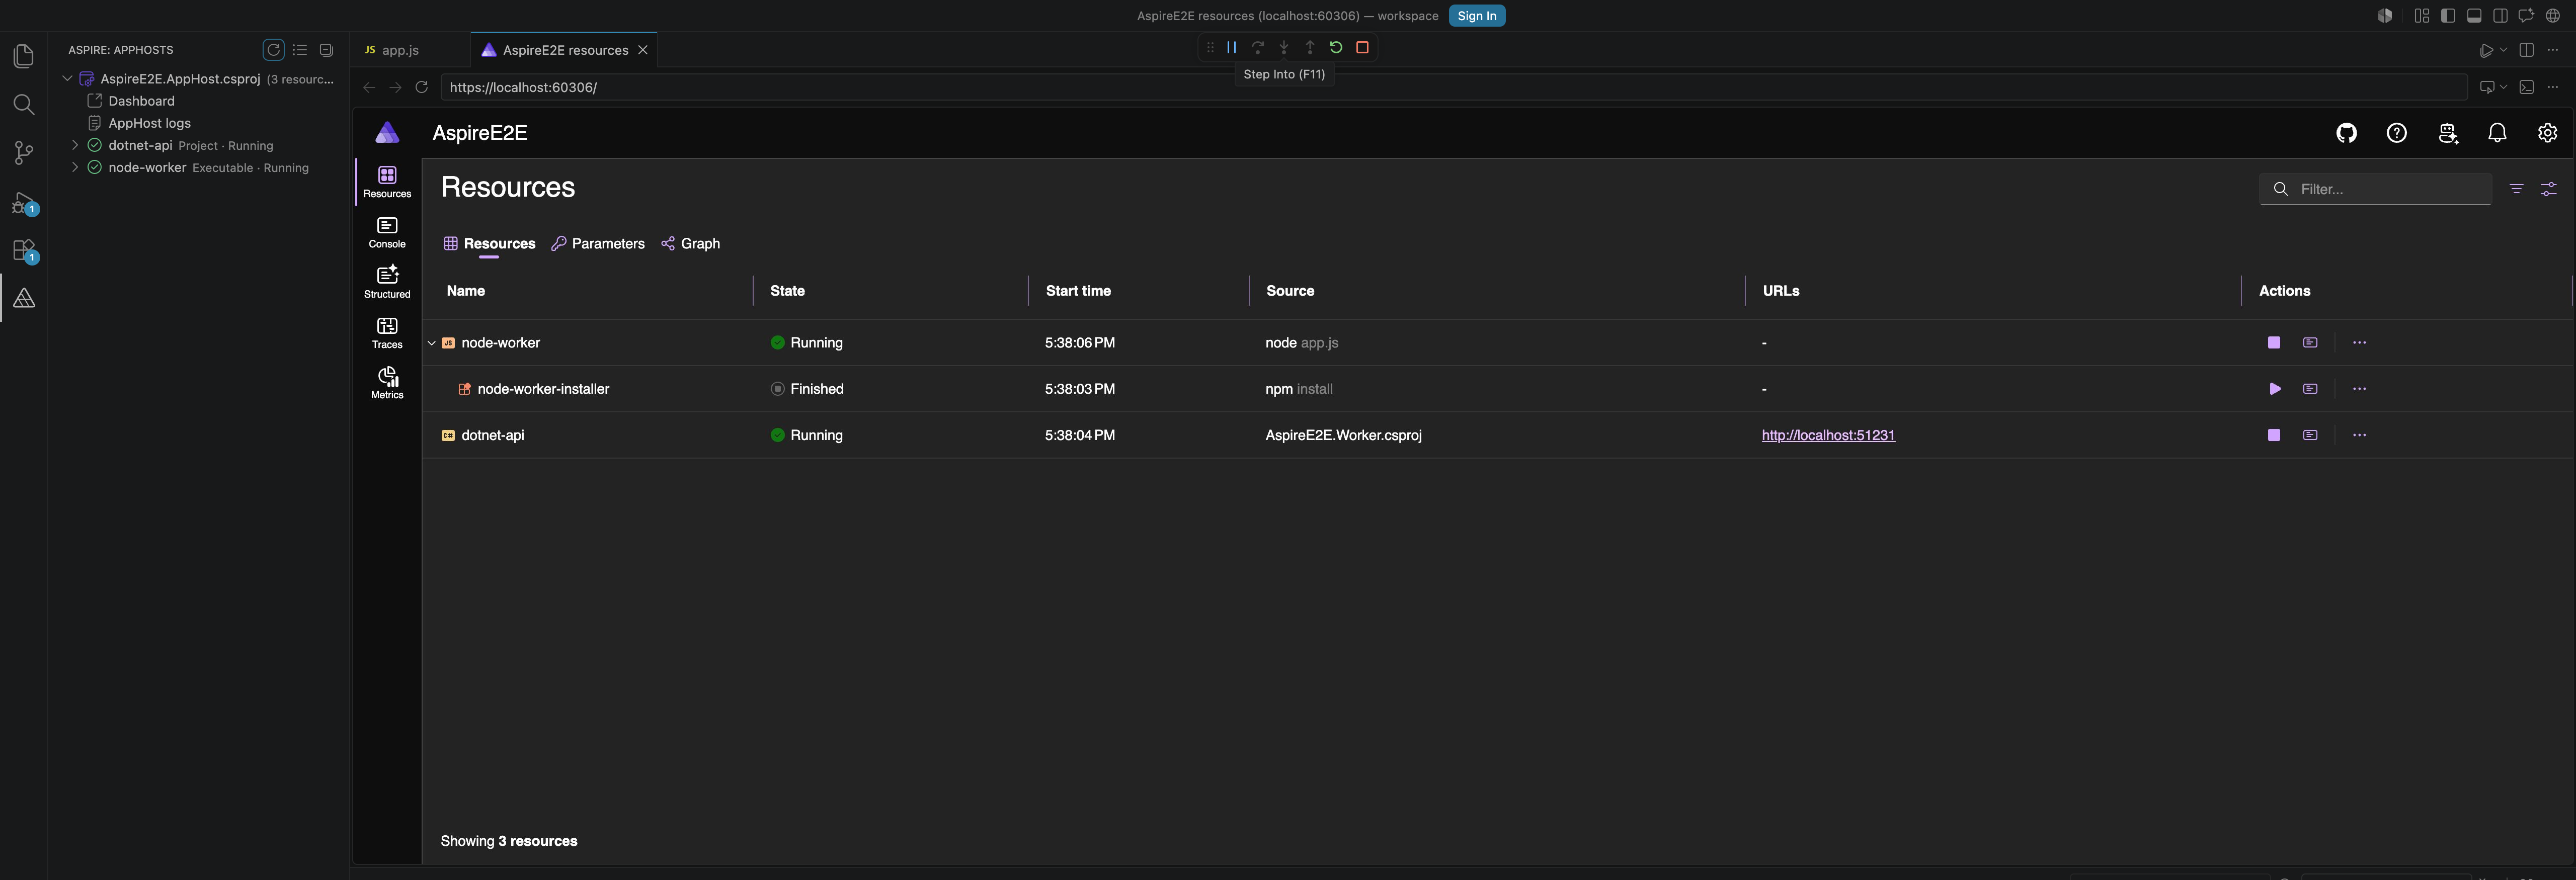This screenshot has height=880, width=2576.
Task: Pause the debug session
Action: [x=1232, y=47]
